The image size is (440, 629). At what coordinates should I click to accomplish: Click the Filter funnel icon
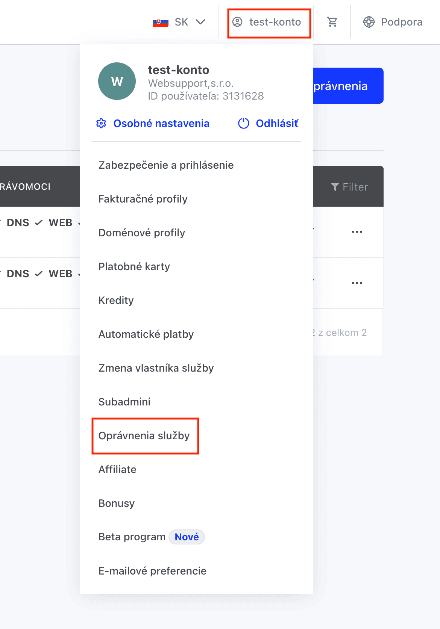(x=335, y=187)
